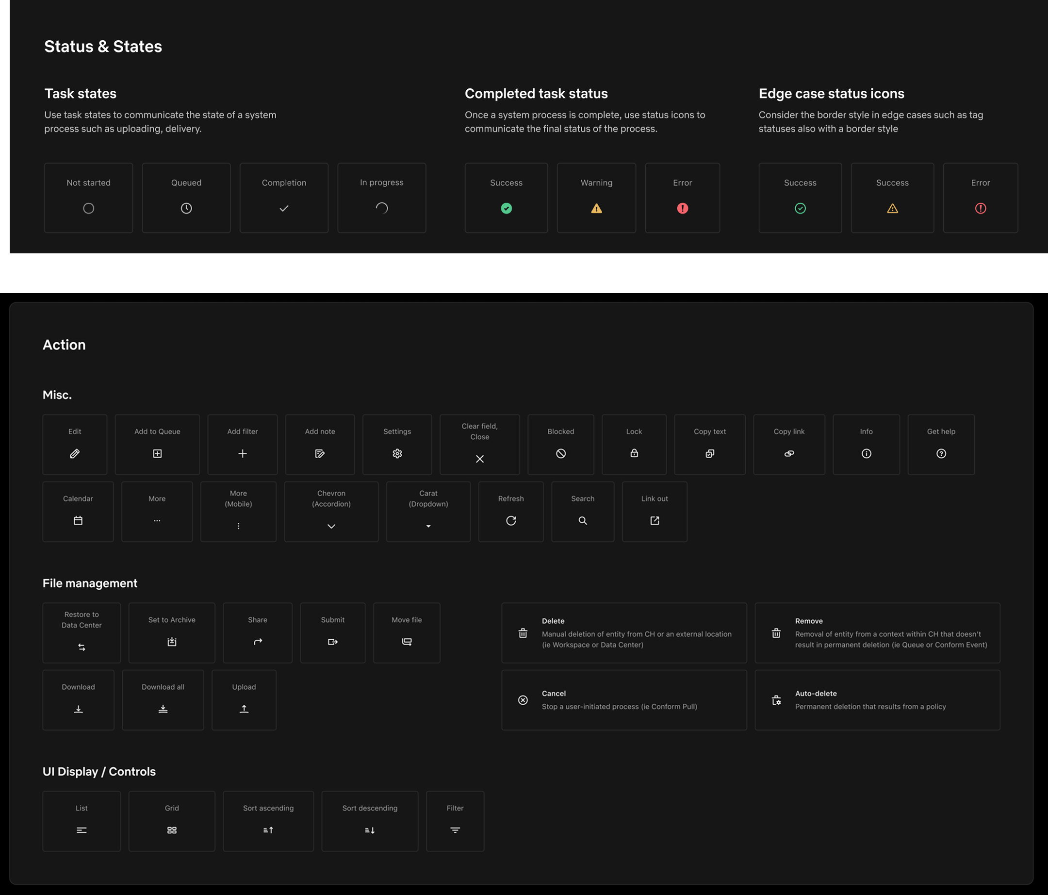
Task: Click the Copy link icon
Action: coord(788,453)
